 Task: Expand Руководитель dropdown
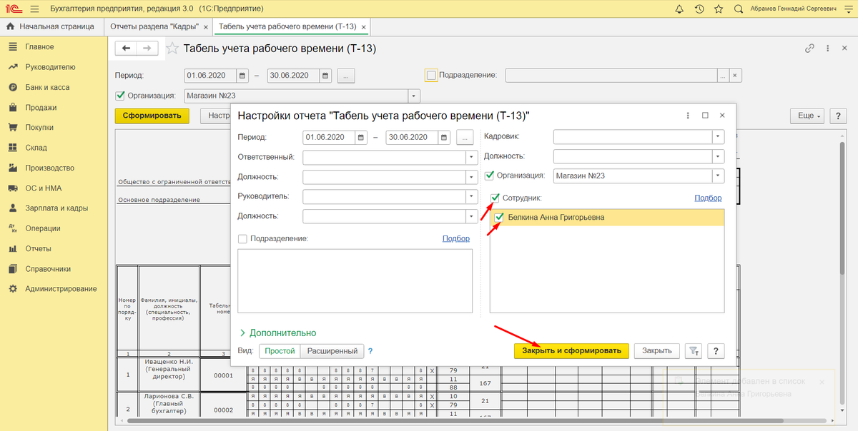pos(471,196)
